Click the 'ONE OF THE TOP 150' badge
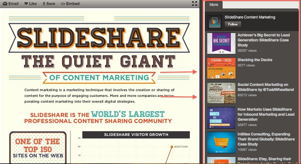 click(38, 147)
